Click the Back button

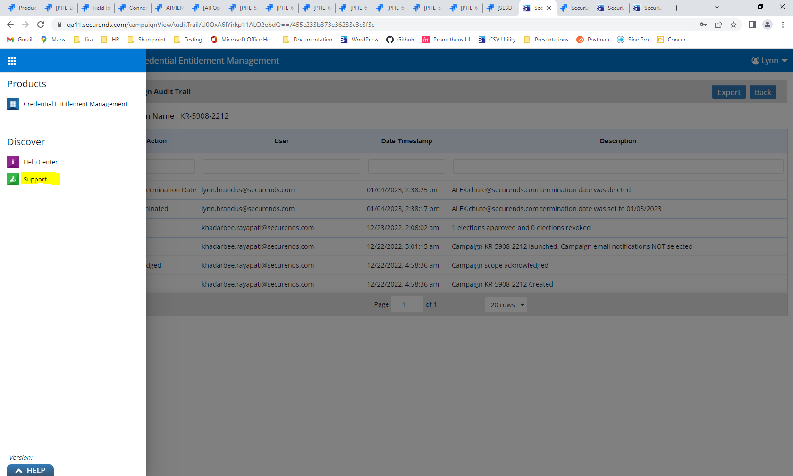click(x=763, y=92)
